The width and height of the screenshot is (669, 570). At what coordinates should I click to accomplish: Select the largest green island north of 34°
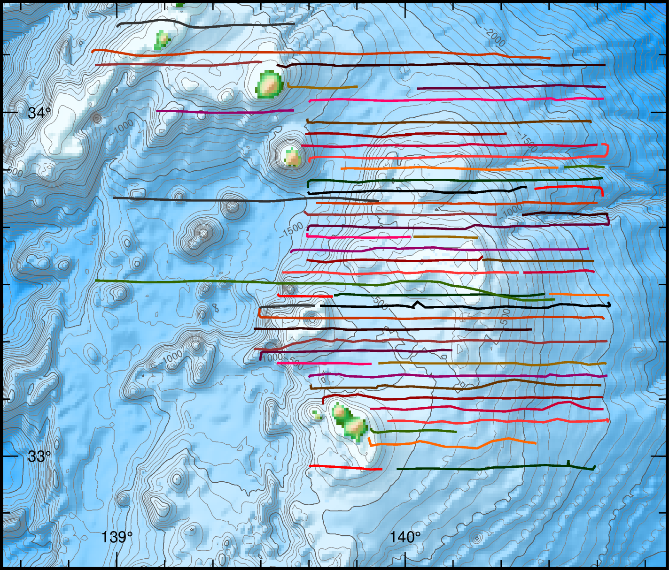(x=270, y=85)
